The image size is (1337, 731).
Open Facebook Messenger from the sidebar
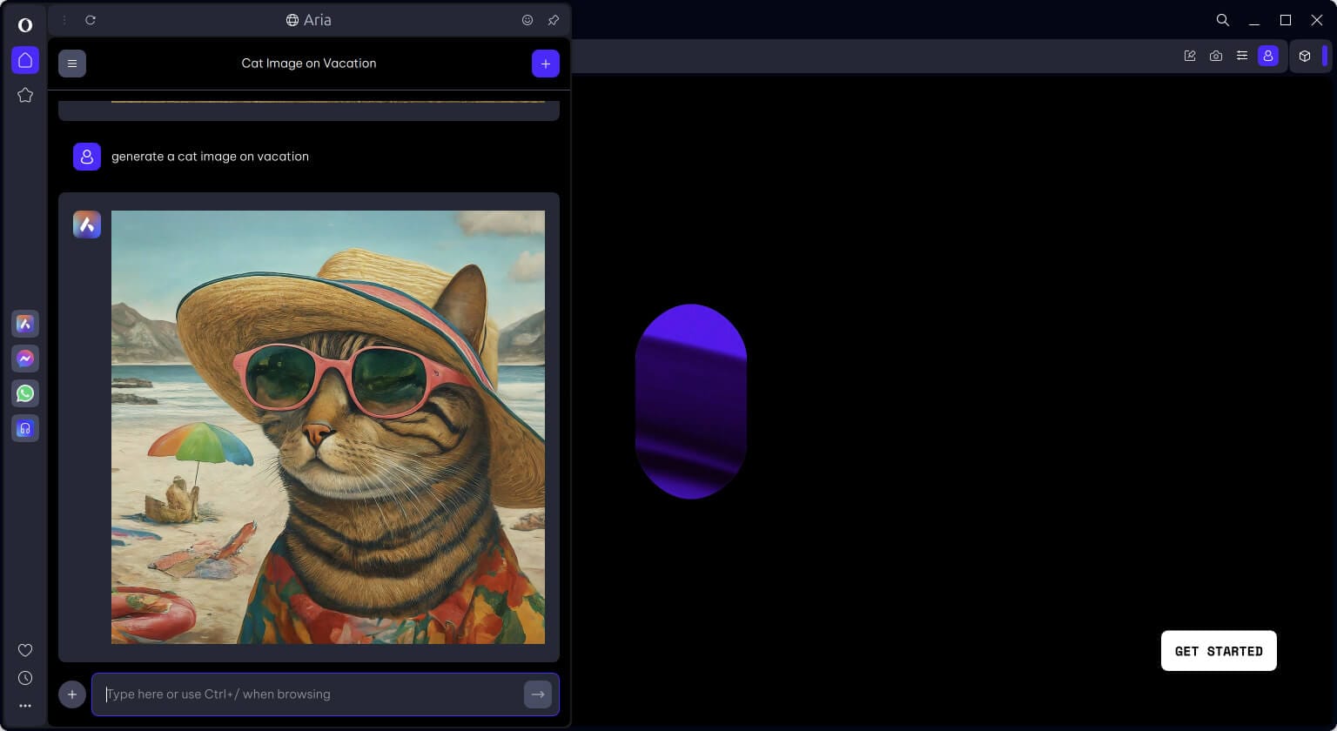(x=25, y=359)
